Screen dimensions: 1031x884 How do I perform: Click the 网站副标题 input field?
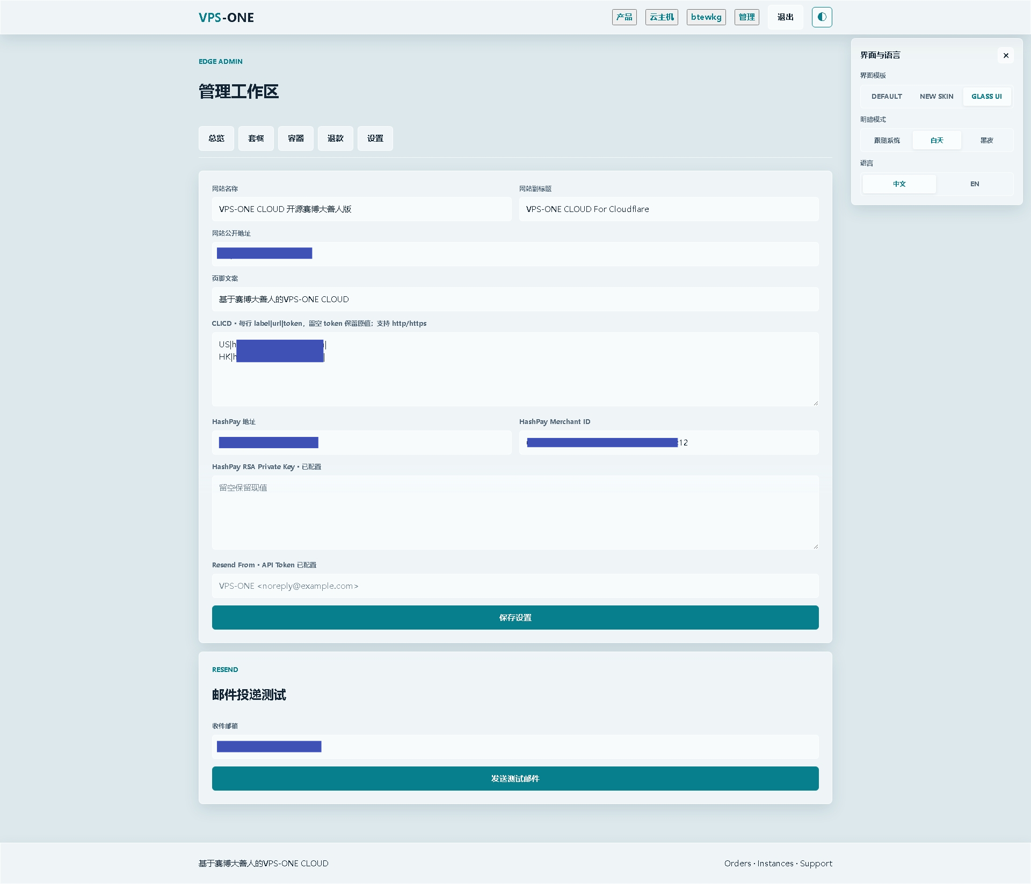669,209
